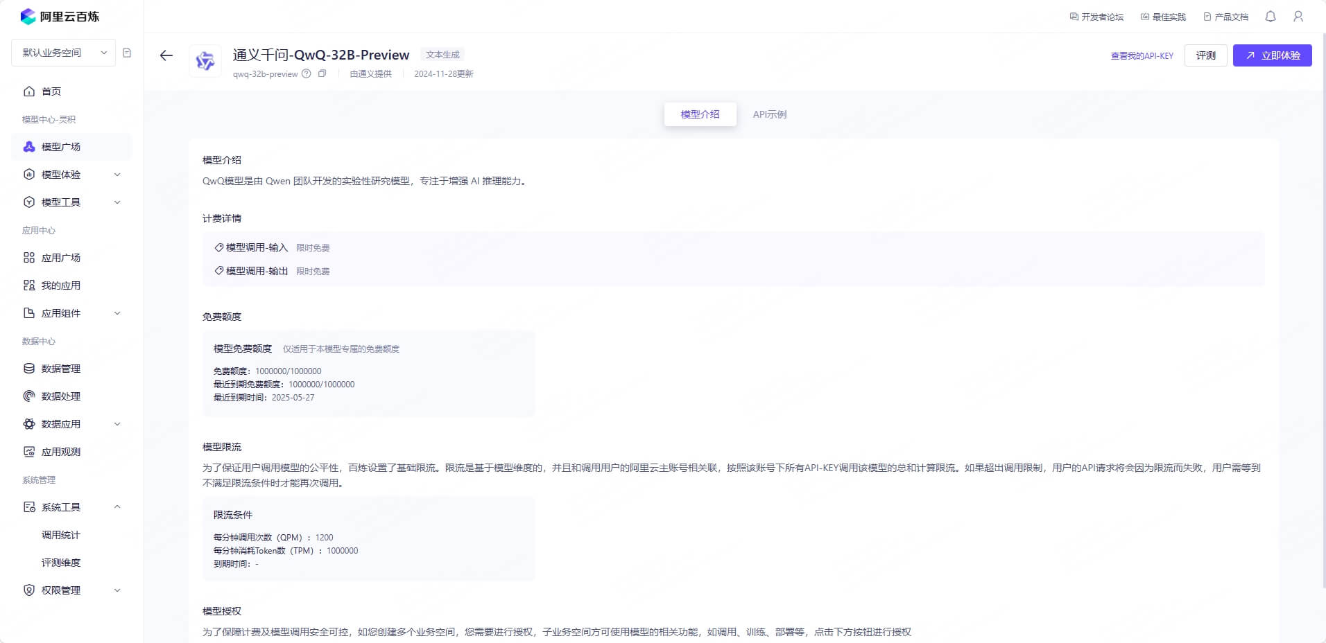Select 调用统计 under 系统工具
Screen dimensions: 1326x643
click(x=60, y=534)
